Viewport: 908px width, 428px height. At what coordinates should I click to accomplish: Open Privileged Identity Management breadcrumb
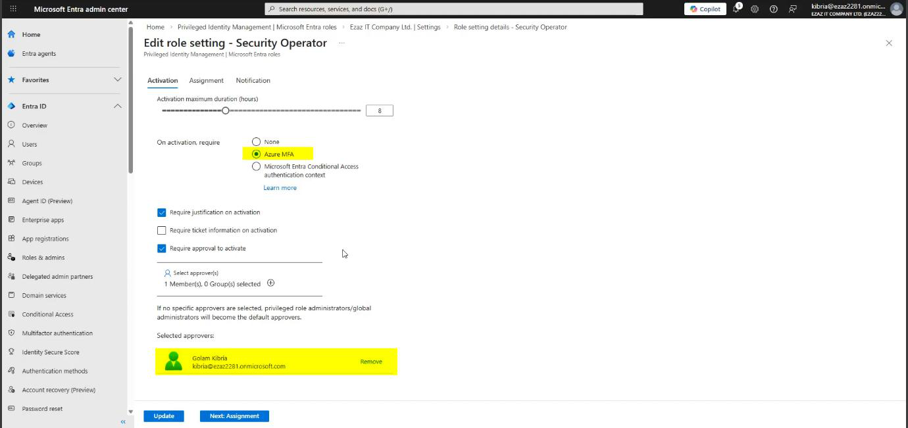[258, 27]
